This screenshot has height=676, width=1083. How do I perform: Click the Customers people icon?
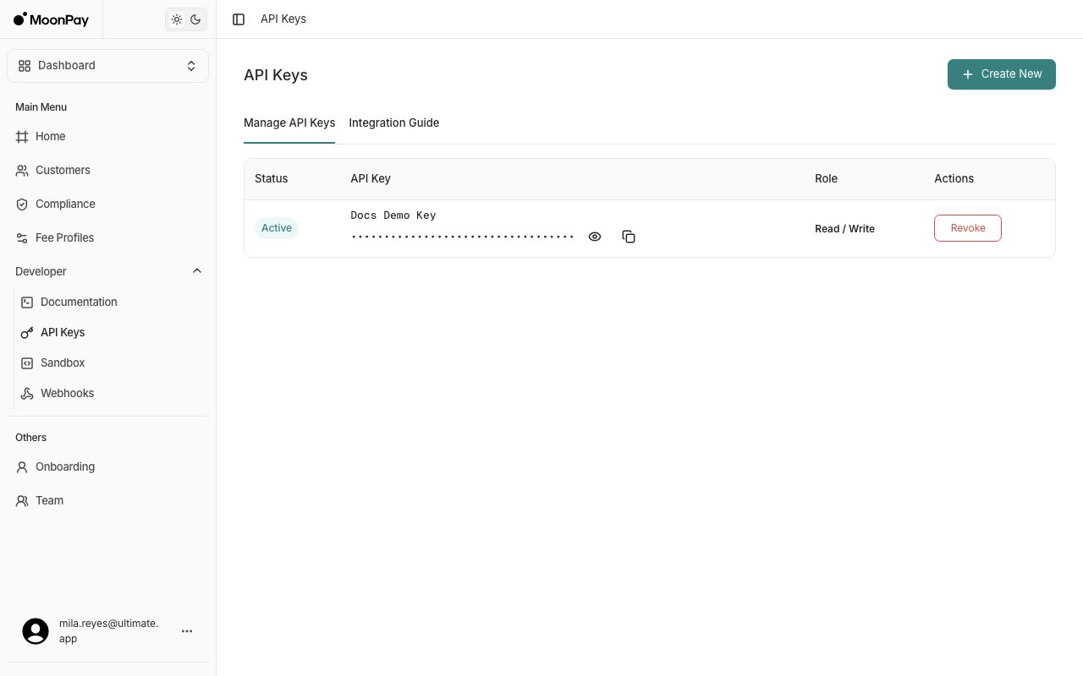[22, 170]
